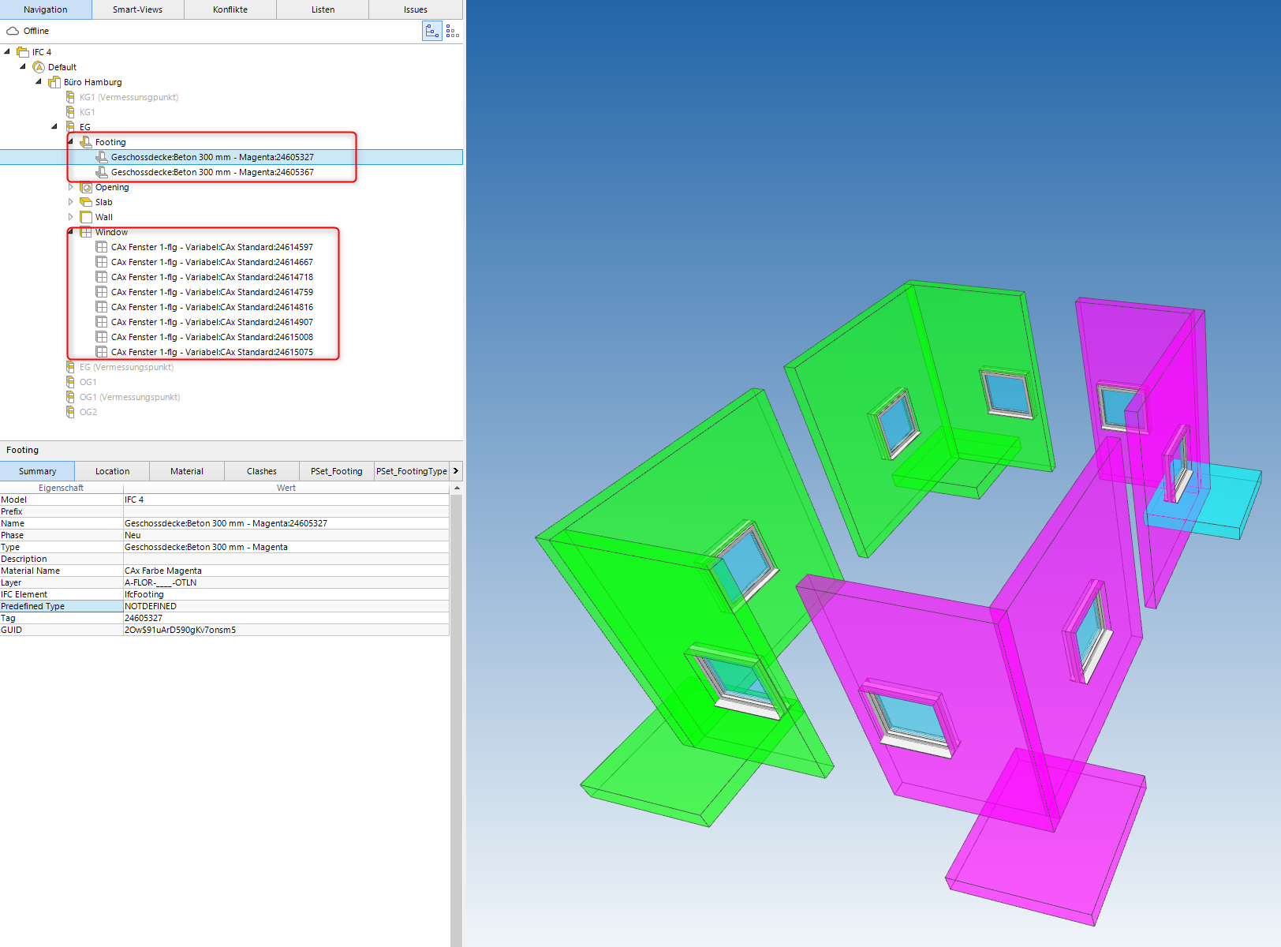The image size is (1281, 947).
Task: Switch to the Listen tab
Action: [x=323, y=9]
